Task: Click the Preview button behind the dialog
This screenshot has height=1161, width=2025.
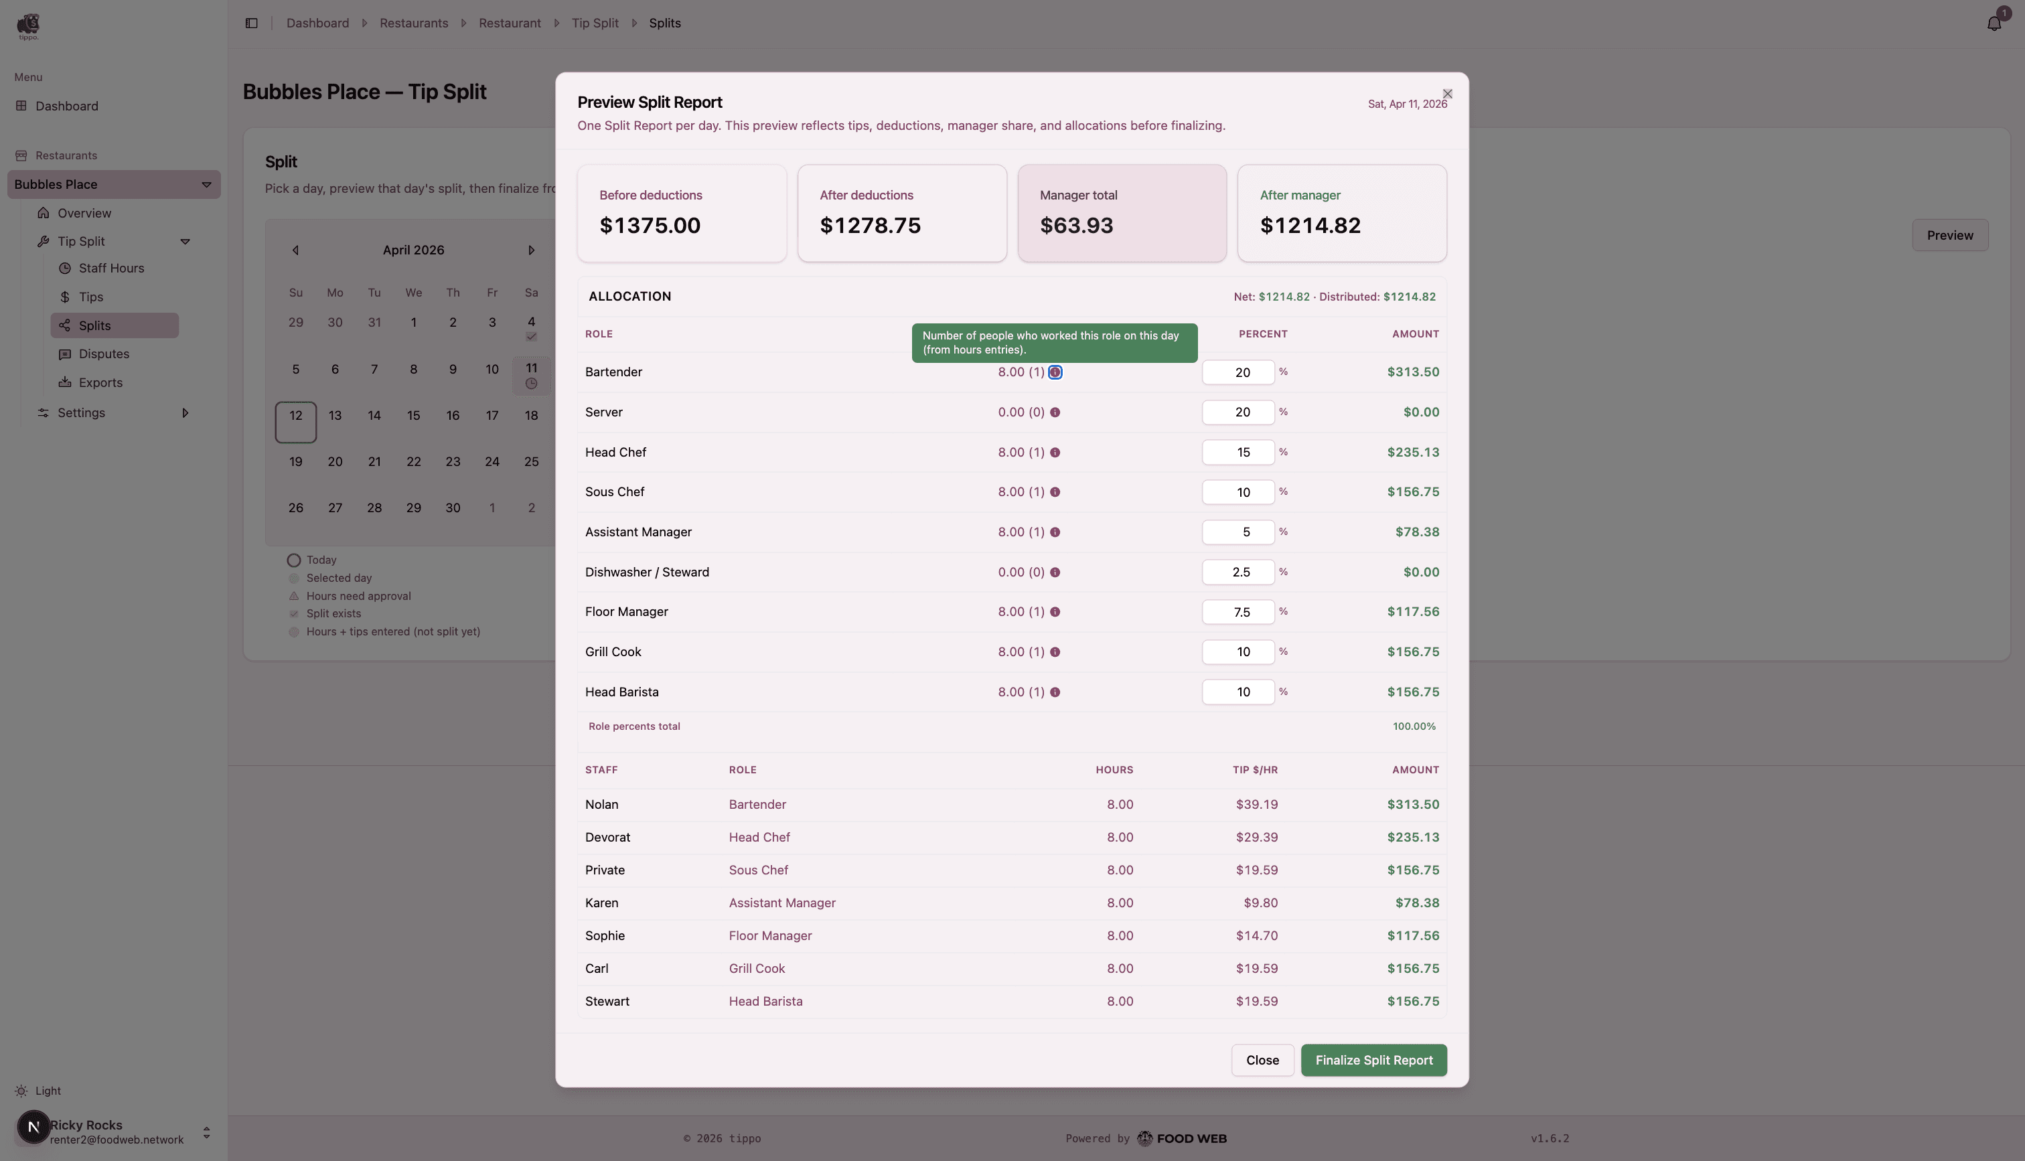Action: (x=1950, y=235)
